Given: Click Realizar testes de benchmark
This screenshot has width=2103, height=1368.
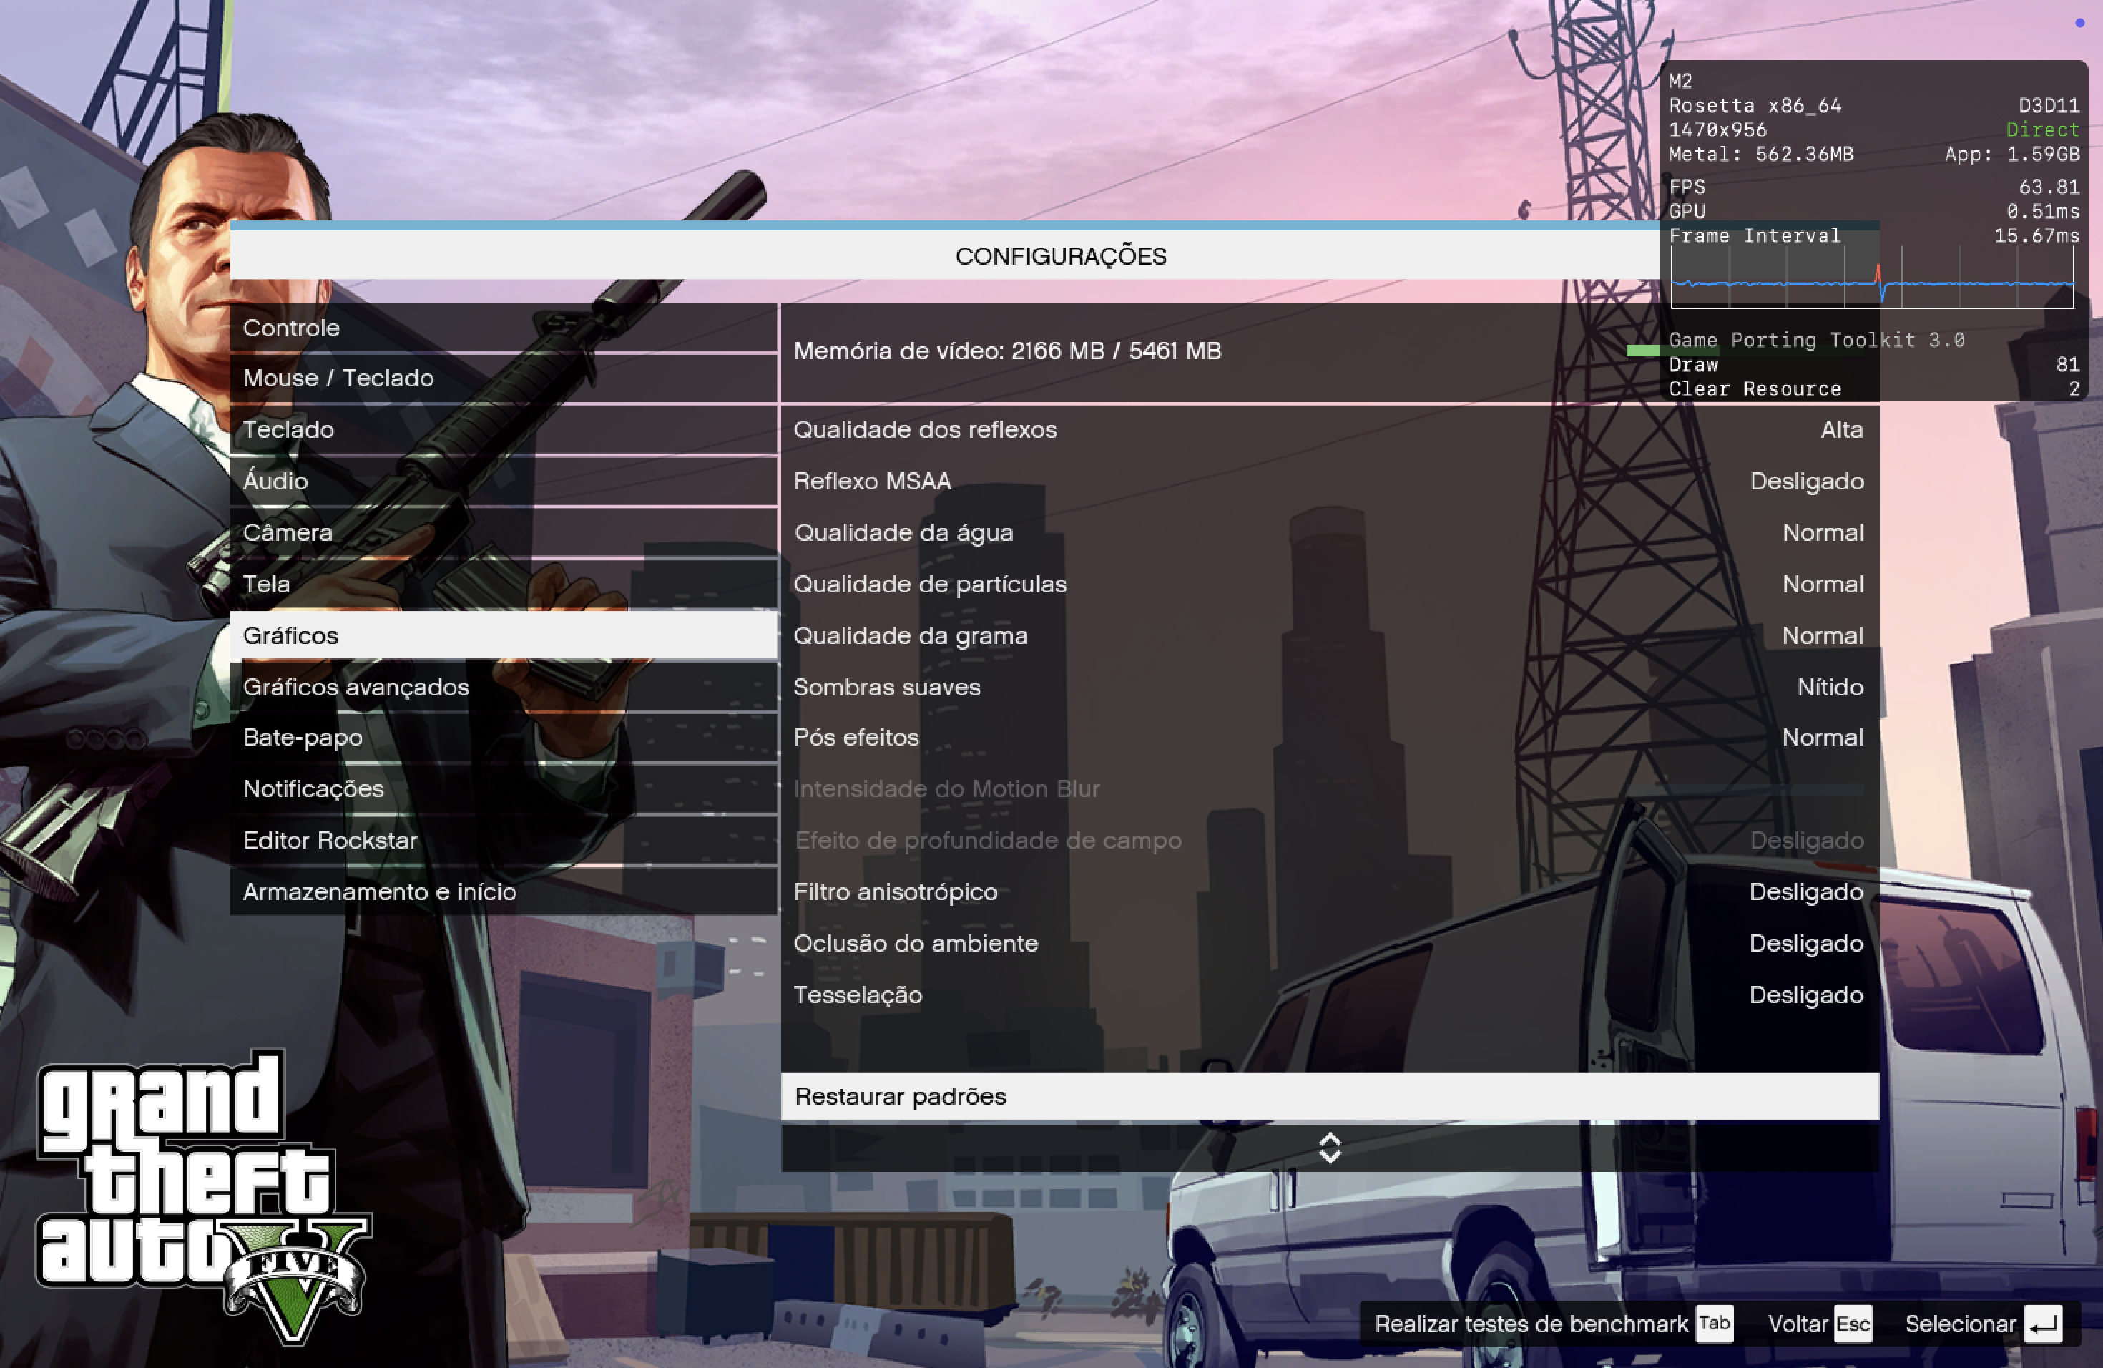Looking at the screenshot, I should pyautogui.click(x=1531, y=1324).
